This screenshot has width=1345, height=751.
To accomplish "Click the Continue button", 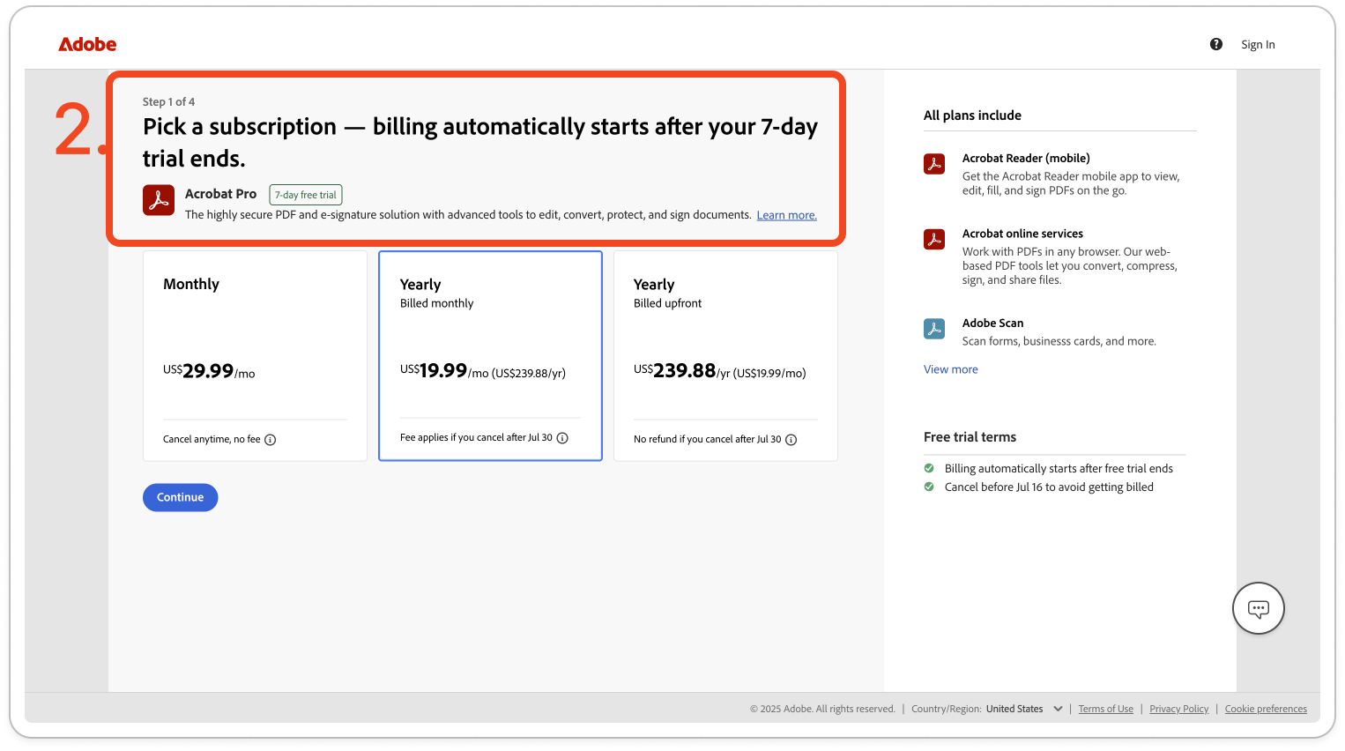I will [181, 497].
